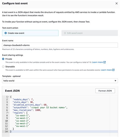
Task: Click the 1800 value in JSON
Action: (37, 110)
